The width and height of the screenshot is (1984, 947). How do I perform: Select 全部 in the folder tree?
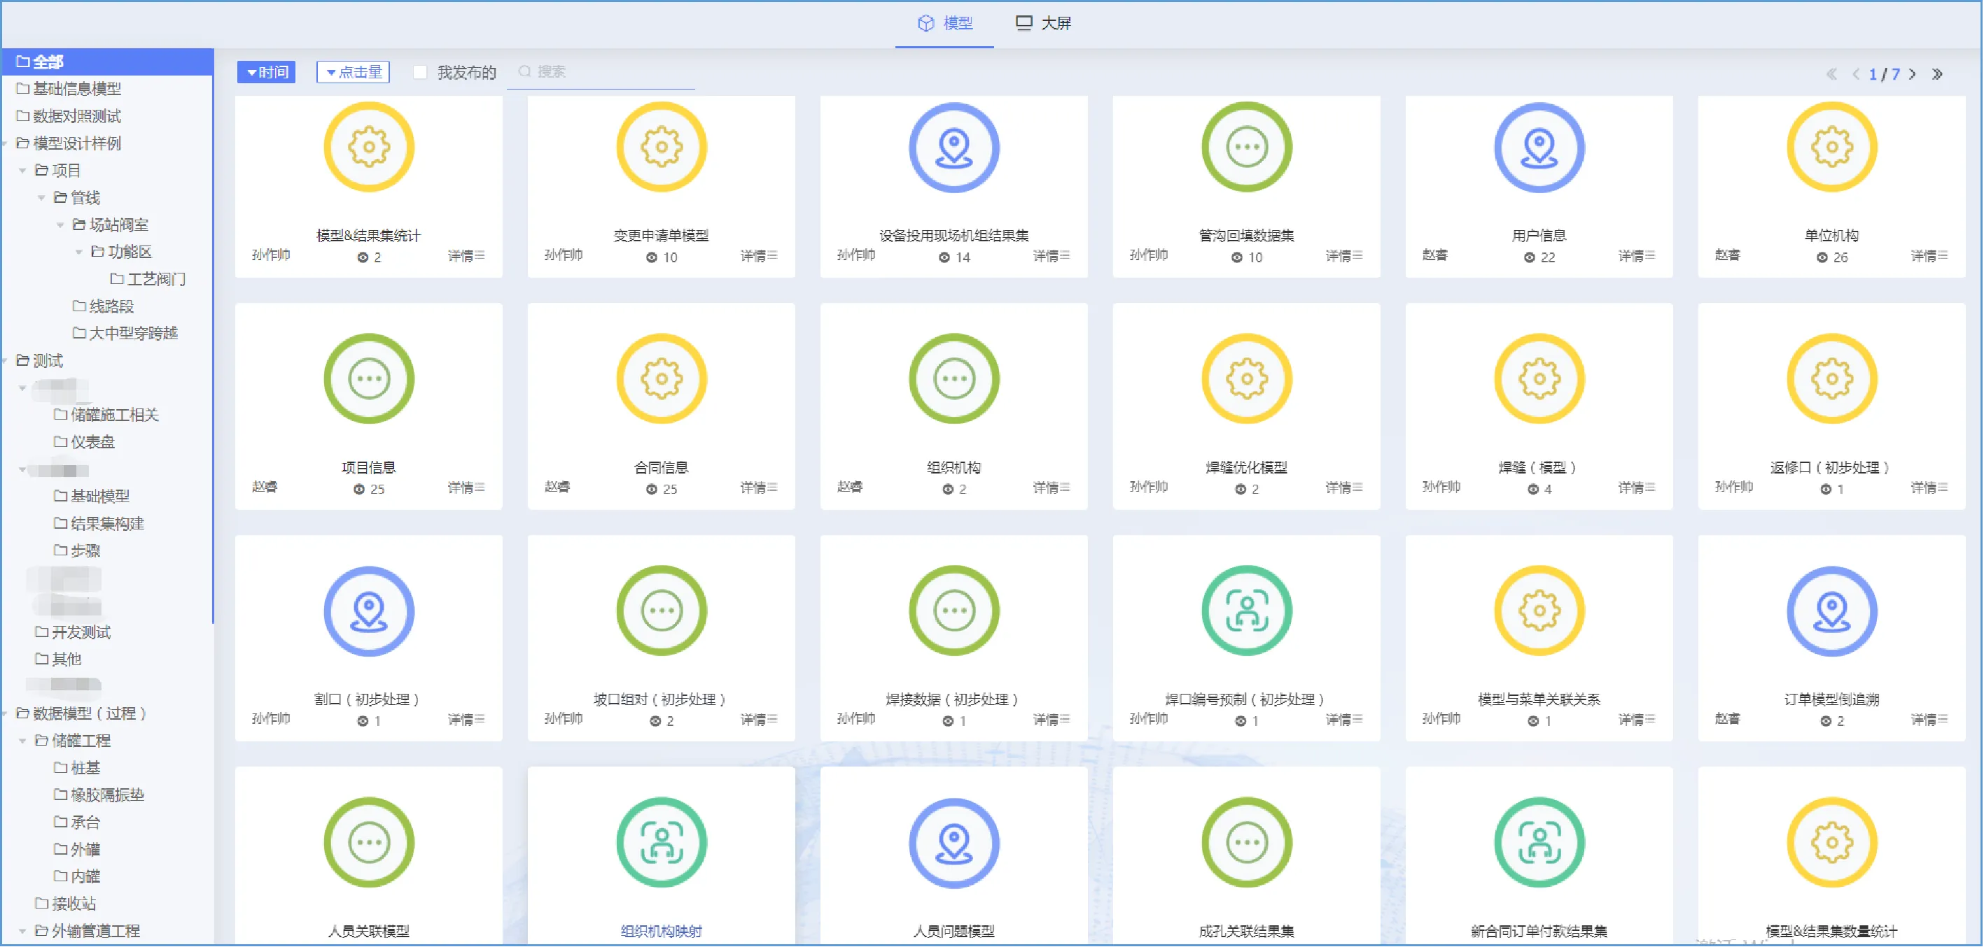point(108,62)
